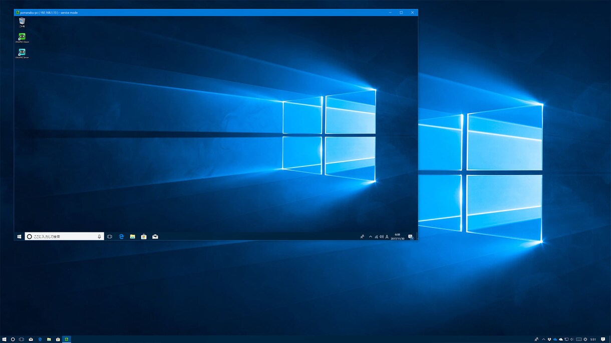Launch Edge from the local taskbar
611x343 pixels.
(x=40, y=339)
